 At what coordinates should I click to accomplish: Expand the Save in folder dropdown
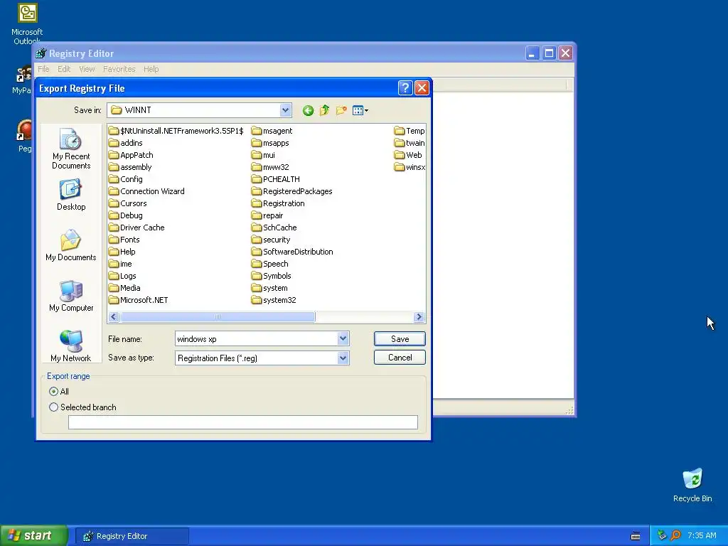pyautogui.click(x=285, y=110)
